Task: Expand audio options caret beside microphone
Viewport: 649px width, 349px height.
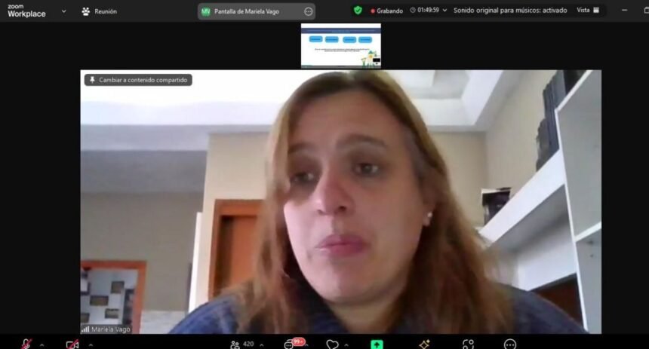Action: point(42,345)
